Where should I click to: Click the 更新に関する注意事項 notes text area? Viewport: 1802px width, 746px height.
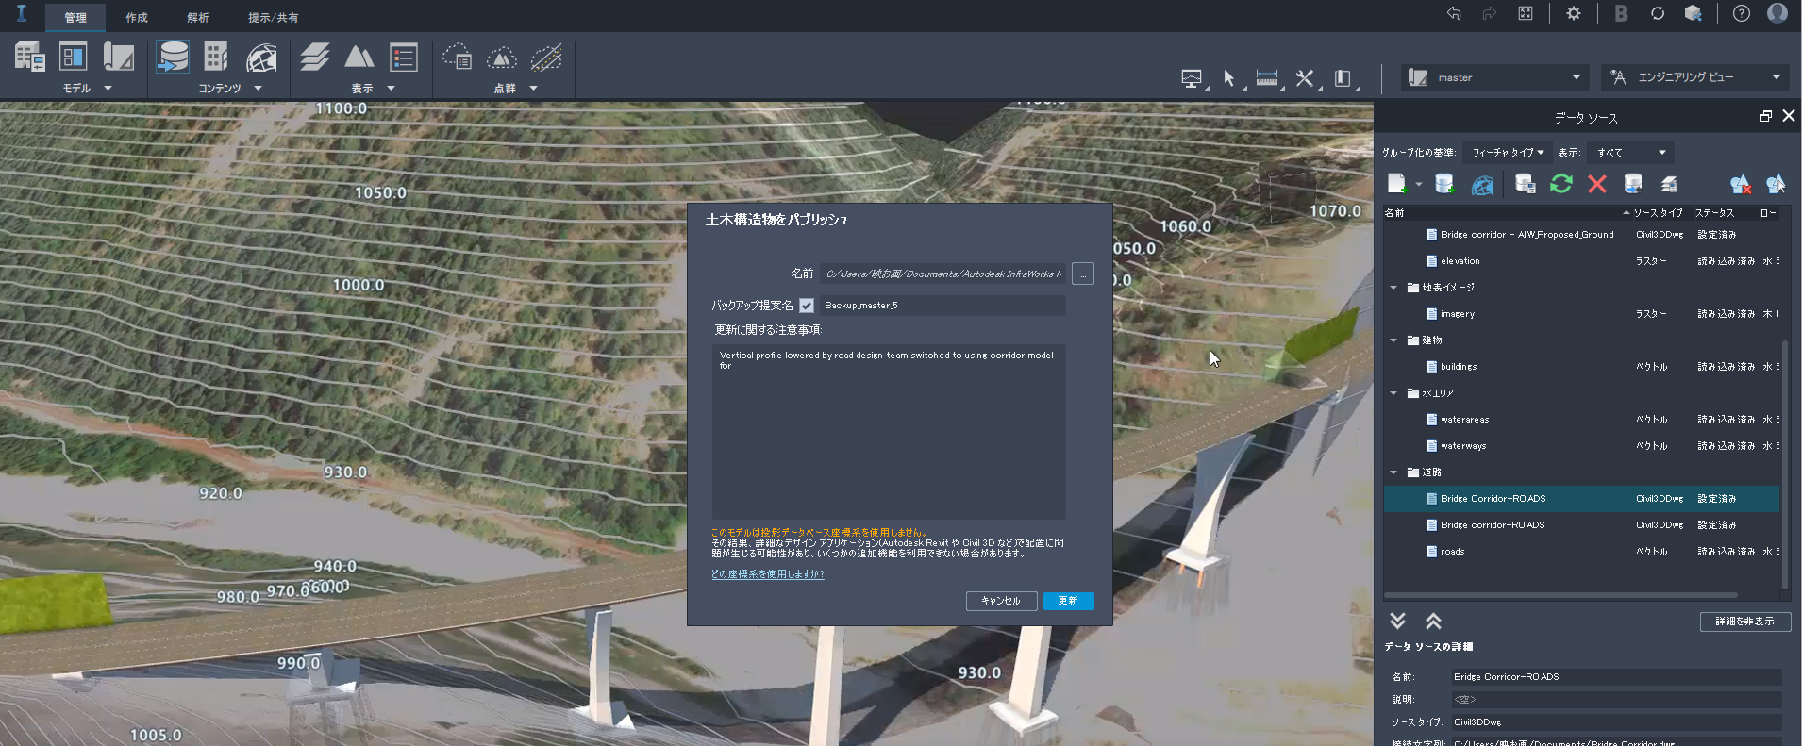889,431
